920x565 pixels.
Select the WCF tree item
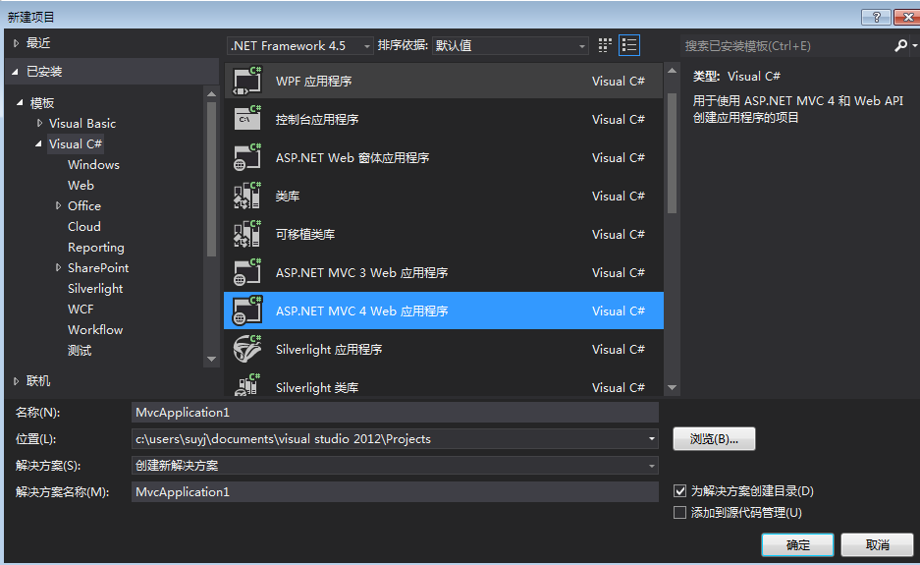pos(81,309)
